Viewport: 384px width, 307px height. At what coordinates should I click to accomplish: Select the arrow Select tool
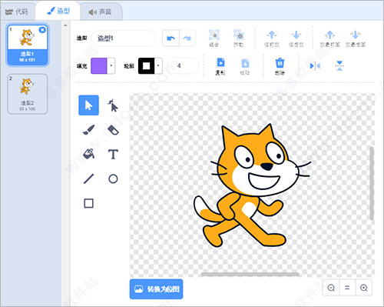tap(88, 105)
